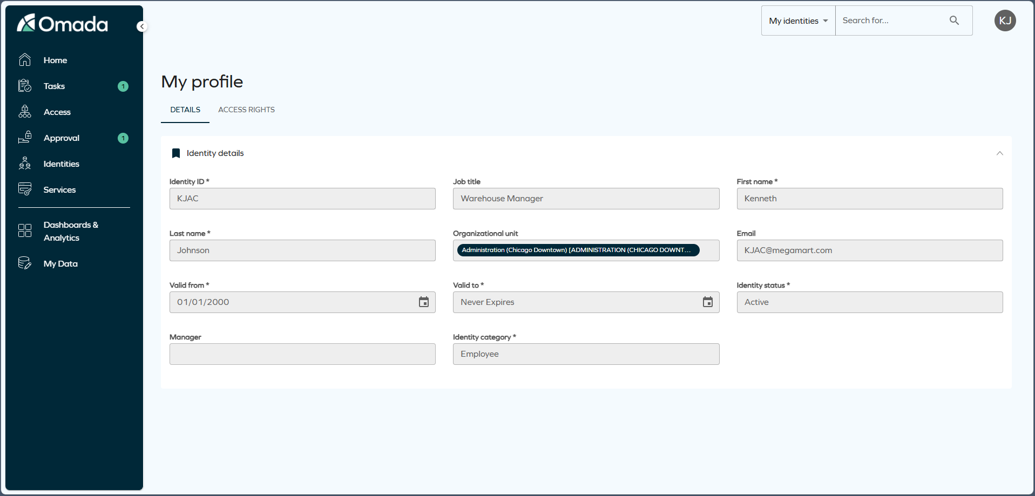Click the search magnifier icon
The image size is (1035, 496).
[954, 21]
